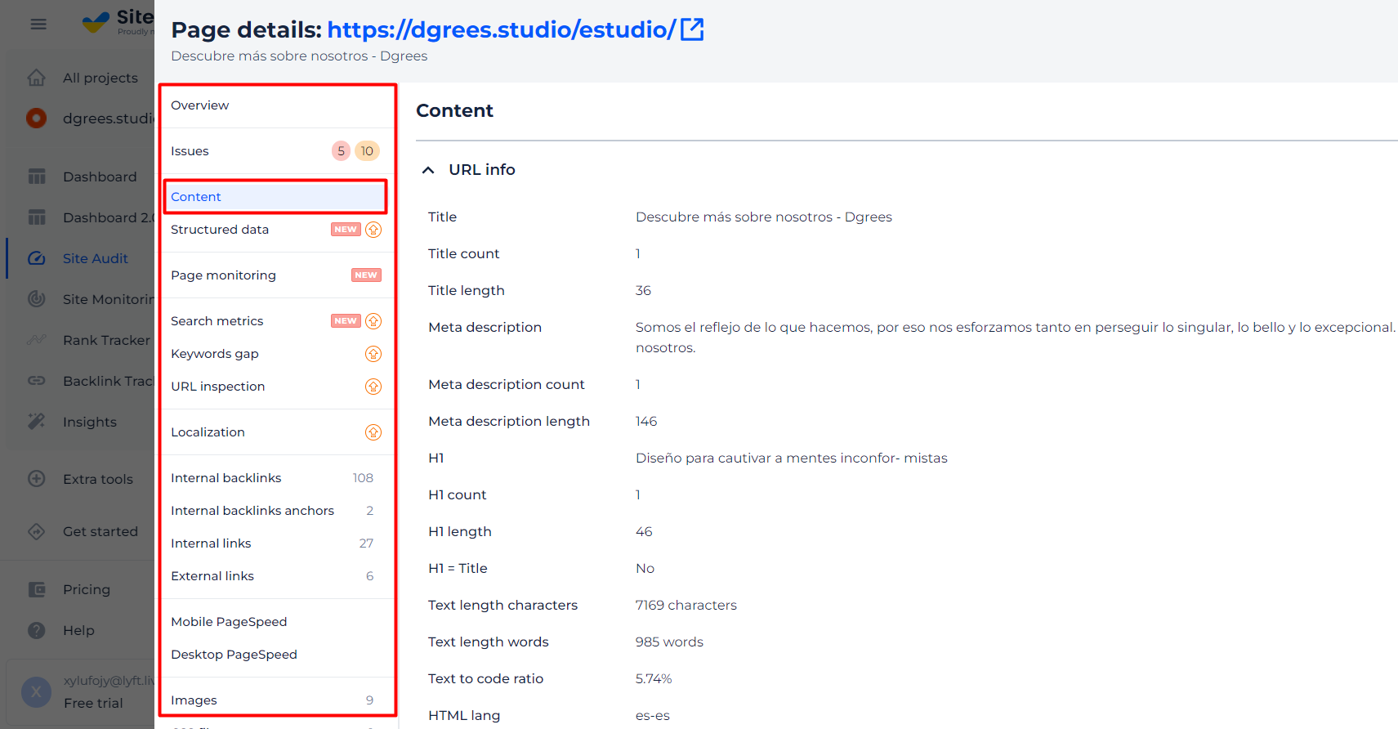Click upgrade arrow icon beside Localization
Image resolution: width=1398 pixels, height=729 pixels.
click(x=373, y=432)
